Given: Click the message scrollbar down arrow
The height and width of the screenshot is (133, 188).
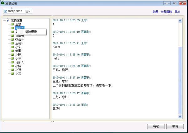Looking at the screenshot, I should click(x=180, y=116).
